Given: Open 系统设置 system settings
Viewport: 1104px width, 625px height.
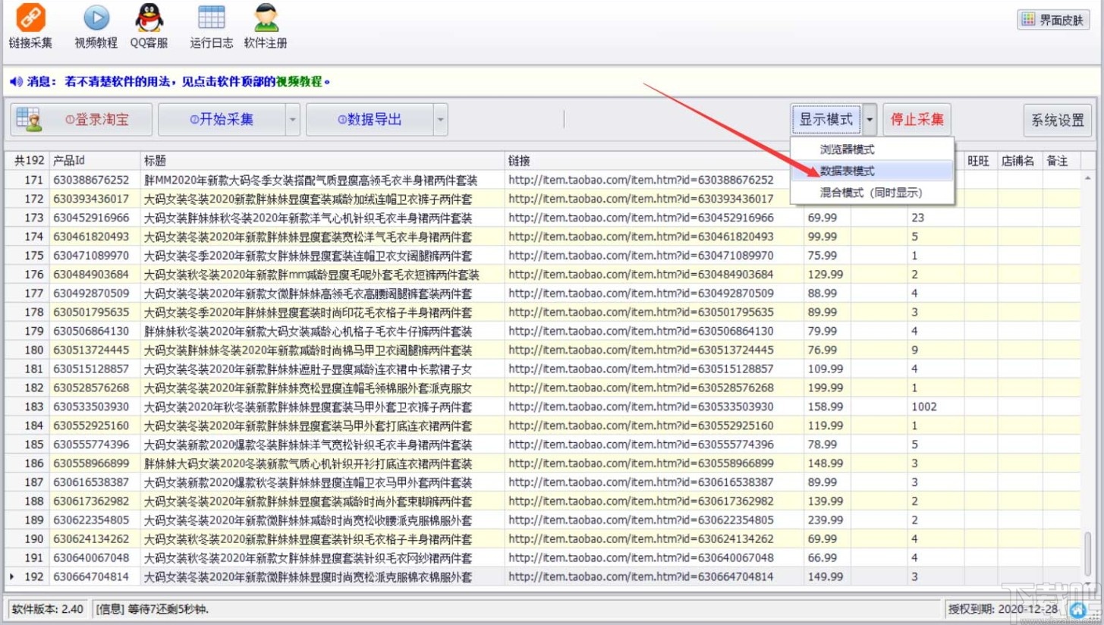Looking at the screenshot, I should [x=1057, y=120].
